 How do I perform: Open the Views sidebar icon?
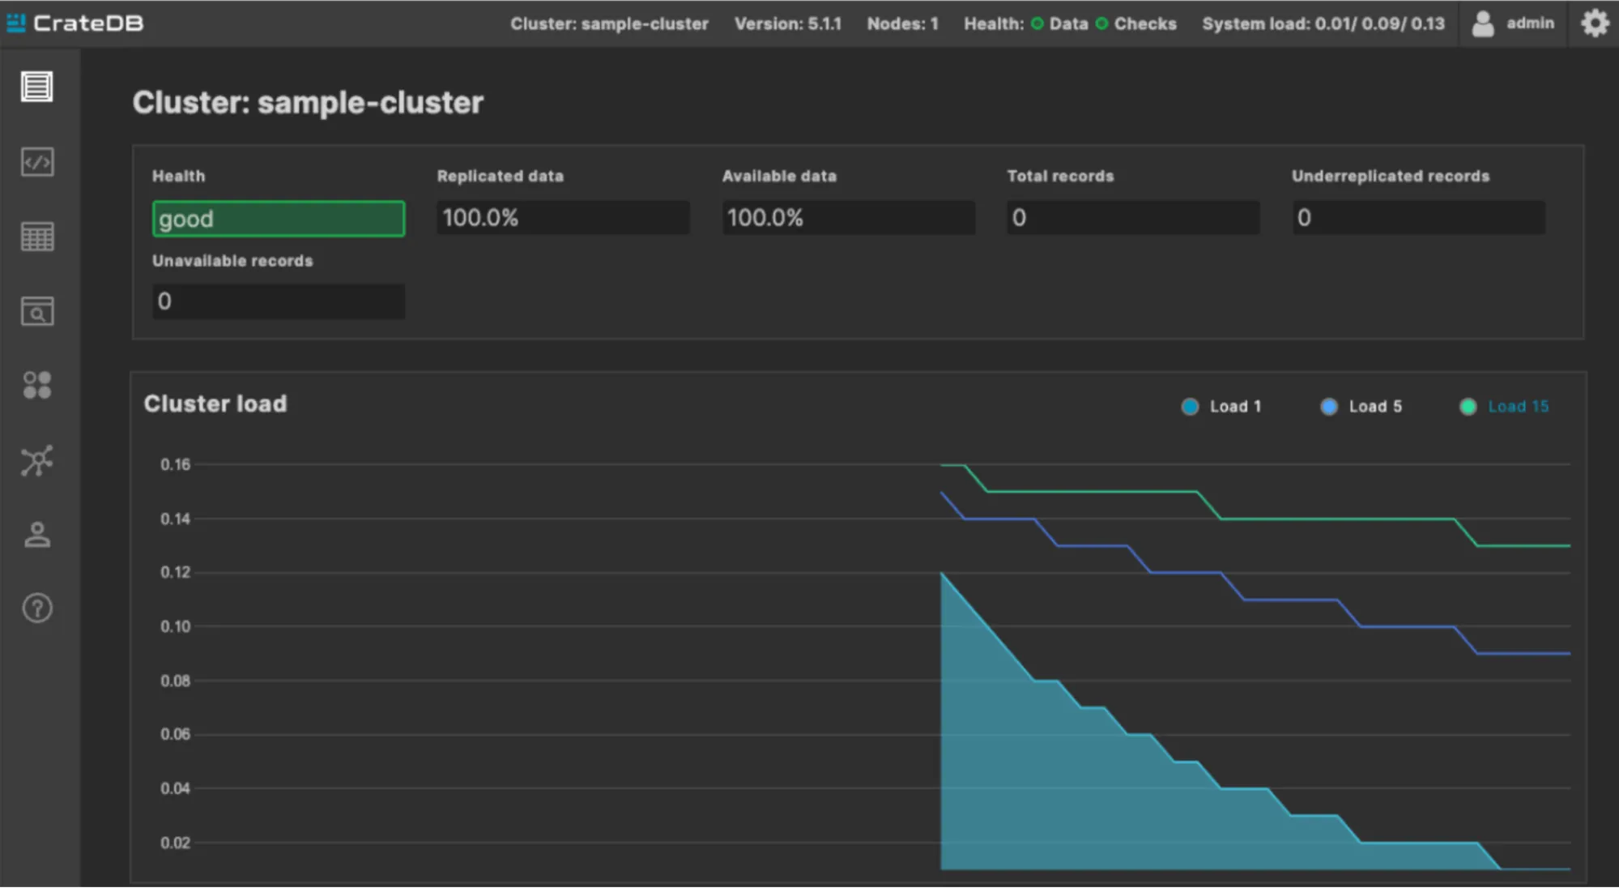tap(36, 311)
